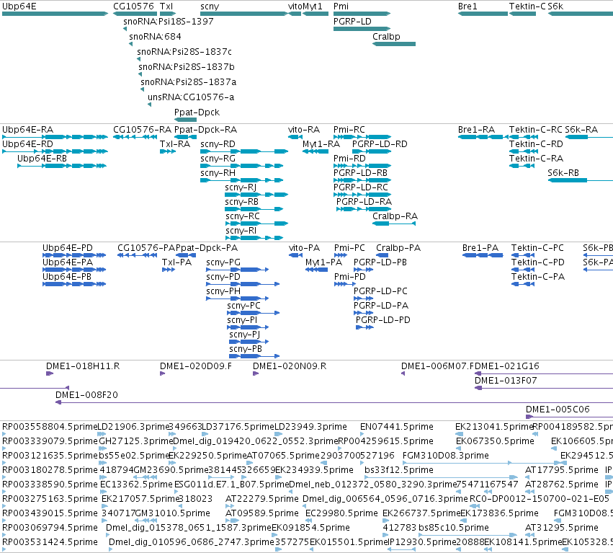
Task: Click the scny-RJ transcript label
Action: point(241,187)
